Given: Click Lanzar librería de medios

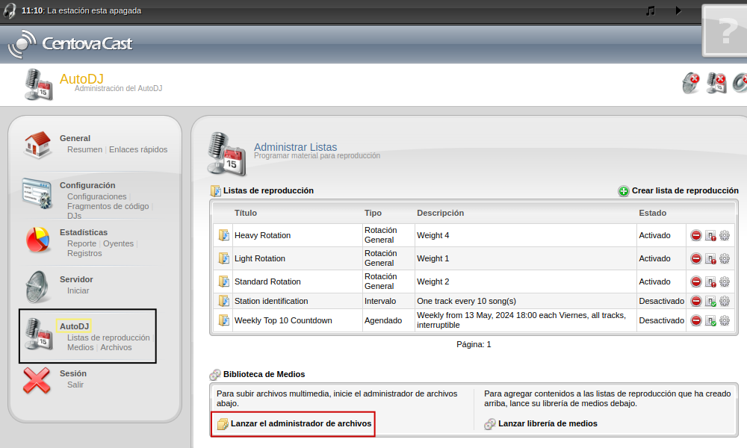Looking at the screenshot, I should pos(547,424).
